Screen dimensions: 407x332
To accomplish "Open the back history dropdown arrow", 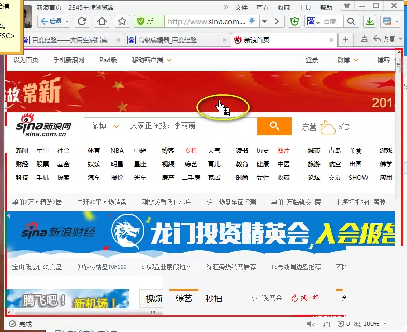I will pos(67,21).
